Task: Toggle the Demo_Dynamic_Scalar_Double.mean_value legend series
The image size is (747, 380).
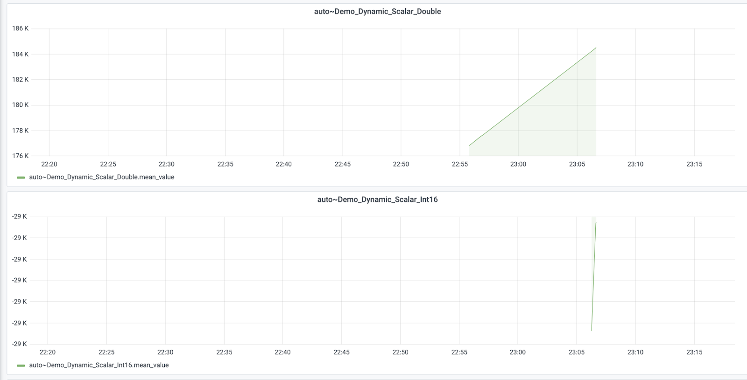Action: coord(101,177)
